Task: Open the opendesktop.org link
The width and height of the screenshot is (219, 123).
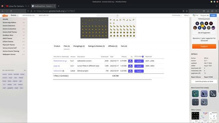Action: [28, 15]
